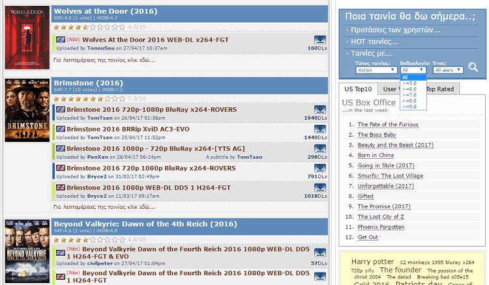
Task: Rate Brimstone using the star bar
Action: (89, 99)
